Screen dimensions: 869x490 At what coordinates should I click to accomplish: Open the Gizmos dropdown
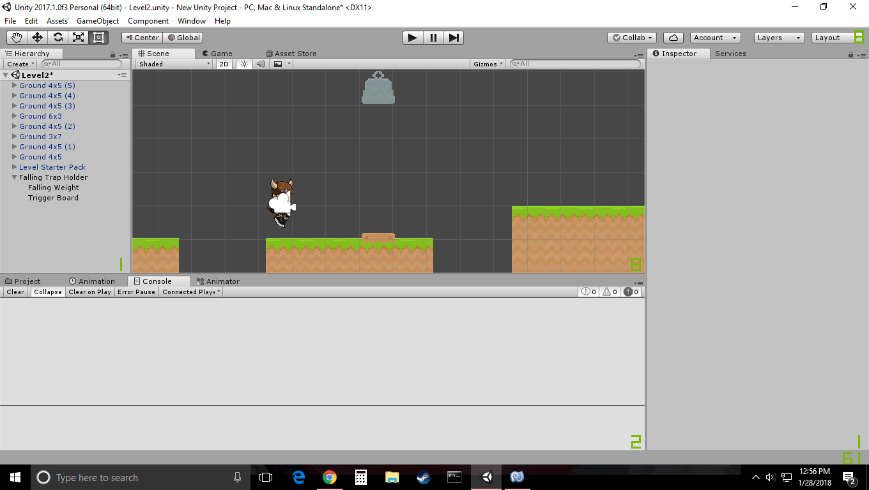(x=489, y=64)
